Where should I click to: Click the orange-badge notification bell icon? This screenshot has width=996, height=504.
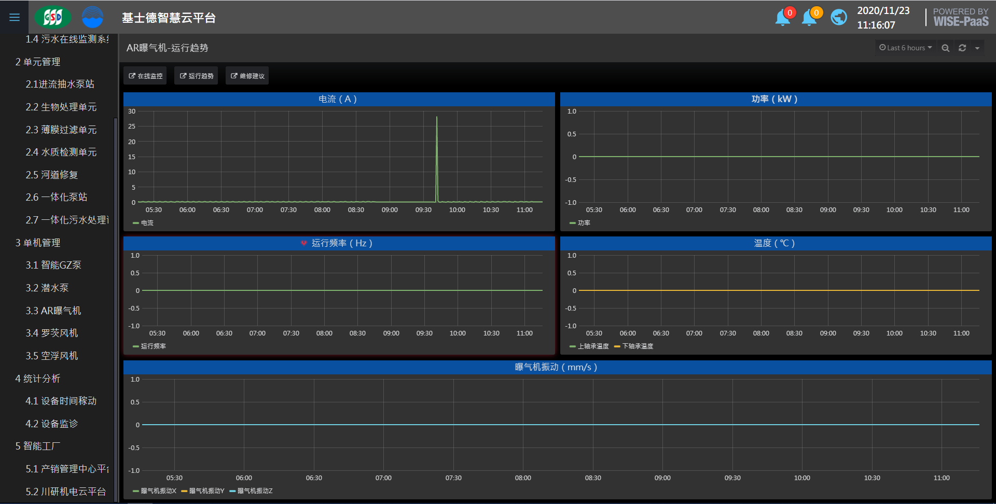(809, 18)
